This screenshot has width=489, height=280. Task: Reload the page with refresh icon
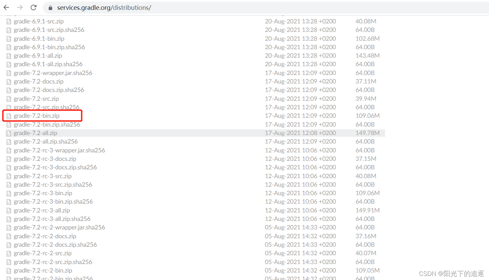point(33,7)
